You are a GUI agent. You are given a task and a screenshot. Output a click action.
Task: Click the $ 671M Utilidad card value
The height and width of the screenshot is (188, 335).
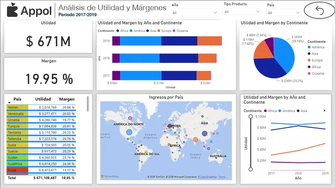click(48, 41)
